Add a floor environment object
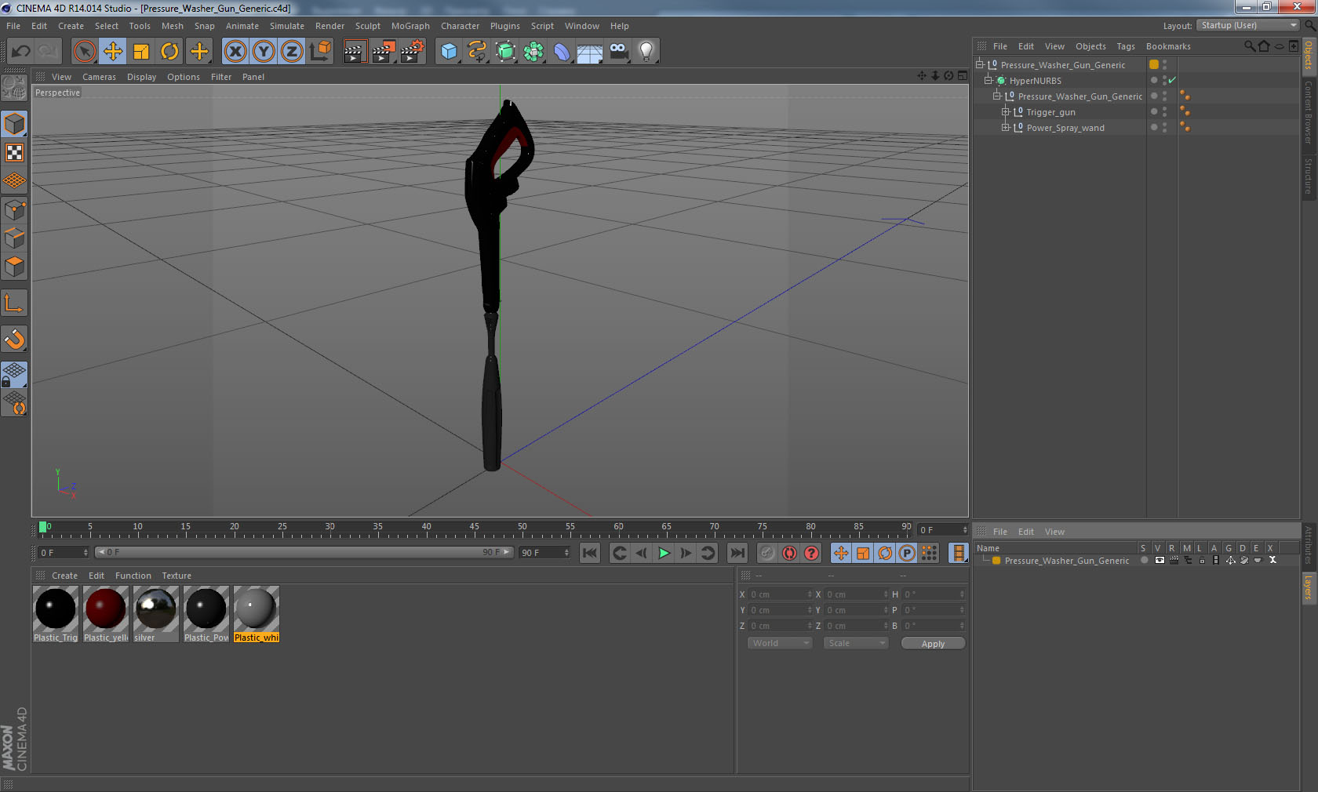Image resolution: width=1318 pixels, height=792 pixels. [x=590, y=52]
